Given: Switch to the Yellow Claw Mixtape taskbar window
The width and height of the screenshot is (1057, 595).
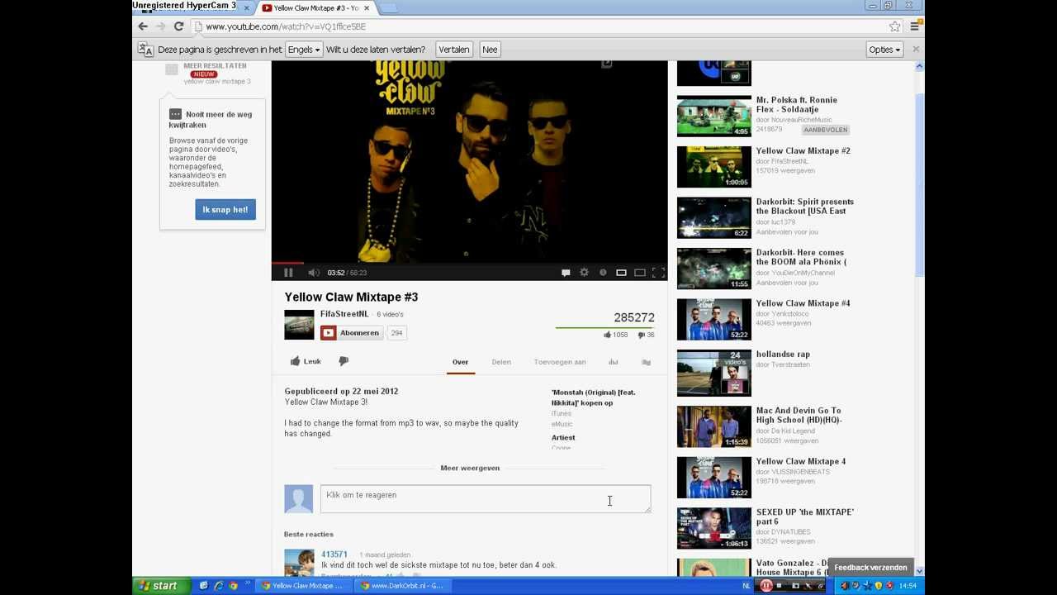Looking at the screenshot, I should point(302,586).
